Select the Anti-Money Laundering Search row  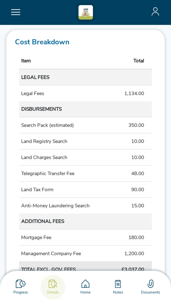[x=85, y=206]
